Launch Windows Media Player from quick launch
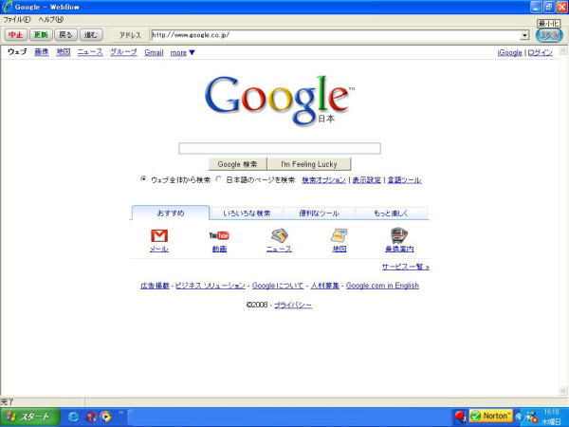The width and height of the screenshot is (569, 427). click(x=106, y=417)
